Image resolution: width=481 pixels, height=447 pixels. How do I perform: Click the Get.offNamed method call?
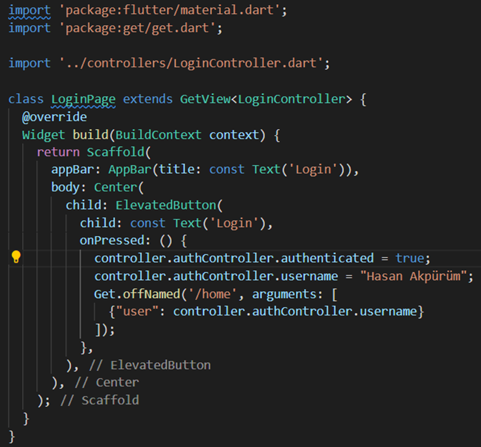[x=137, y=294]
